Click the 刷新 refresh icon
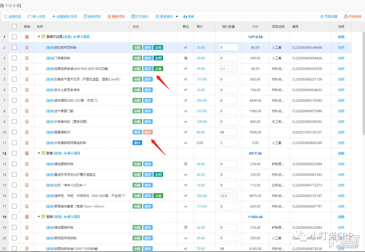The height and width of the screenshot is (252, 365). tap(185, 17)
